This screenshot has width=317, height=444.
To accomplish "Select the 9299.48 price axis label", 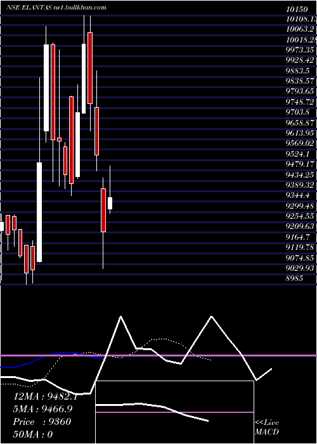I will (300, 206).
